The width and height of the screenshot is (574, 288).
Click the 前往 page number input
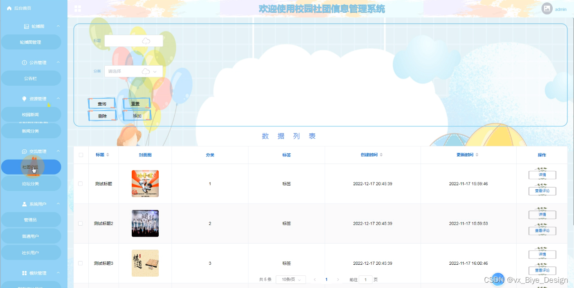tap(365, 279)
